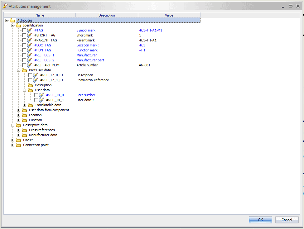This screenshot has height=229, width=304.
Task: Select the Cross references folder icon
Action: coord(24,130)
